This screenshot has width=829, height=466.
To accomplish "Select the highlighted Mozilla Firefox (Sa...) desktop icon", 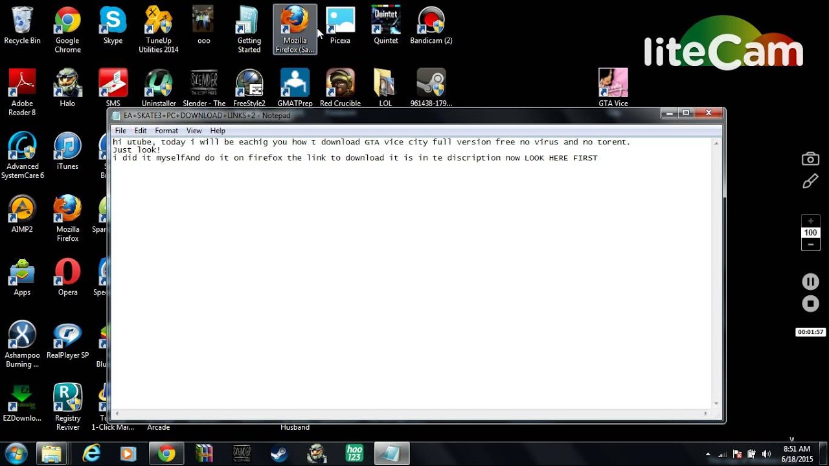I will 295,30.
